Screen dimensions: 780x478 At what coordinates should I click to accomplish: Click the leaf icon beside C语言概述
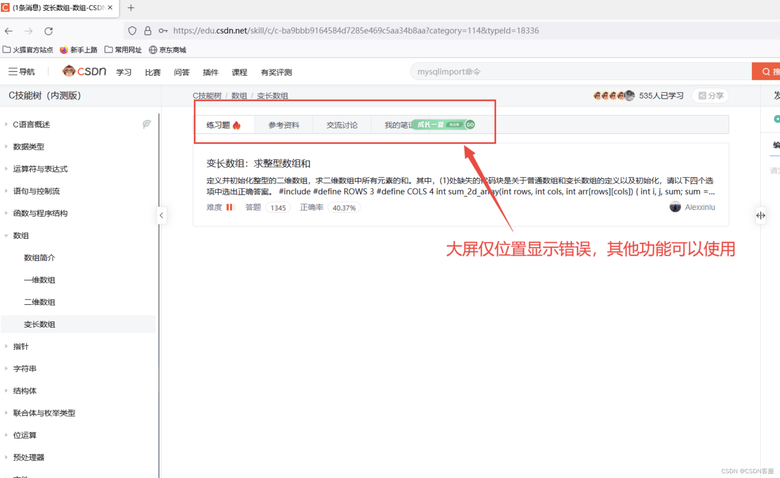pos(147,124)
